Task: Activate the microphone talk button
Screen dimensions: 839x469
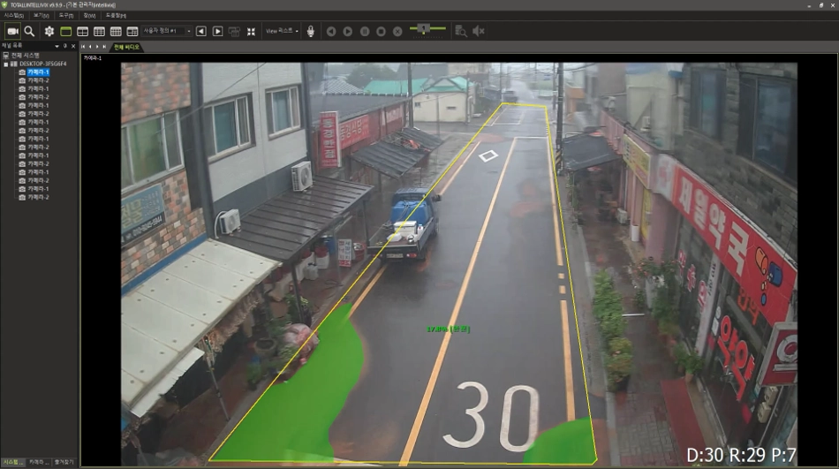Action: (310, 31)
